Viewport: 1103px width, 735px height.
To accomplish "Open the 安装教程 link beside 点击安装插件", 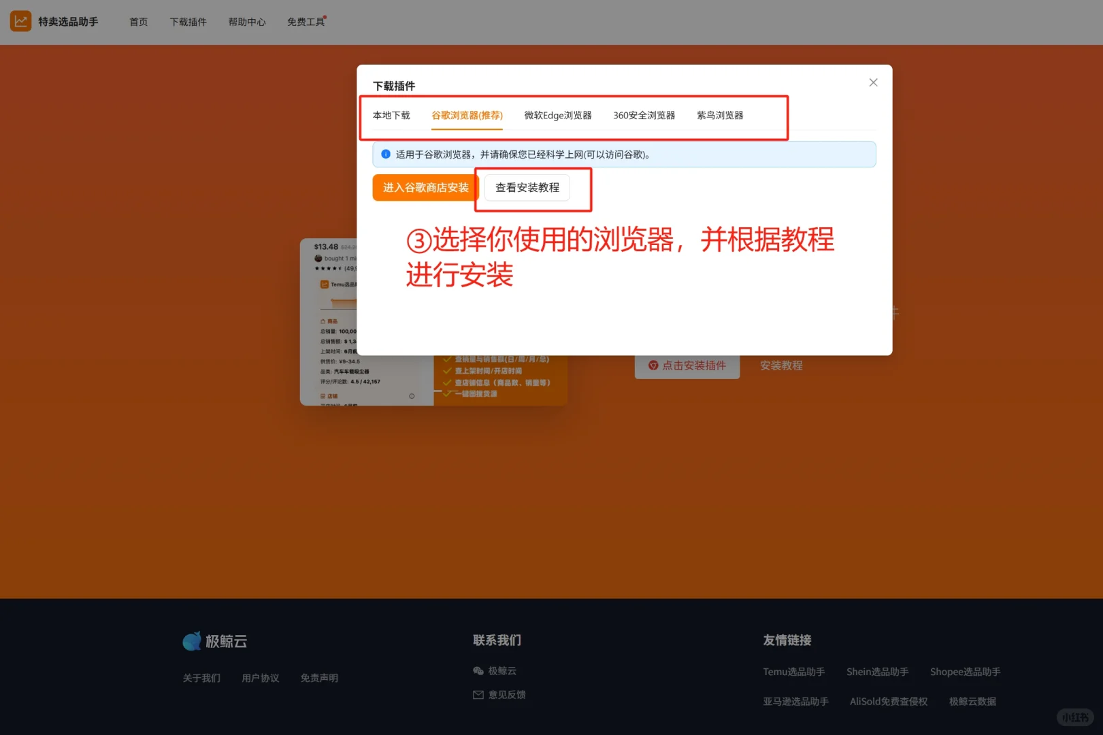I will (780, 365).
